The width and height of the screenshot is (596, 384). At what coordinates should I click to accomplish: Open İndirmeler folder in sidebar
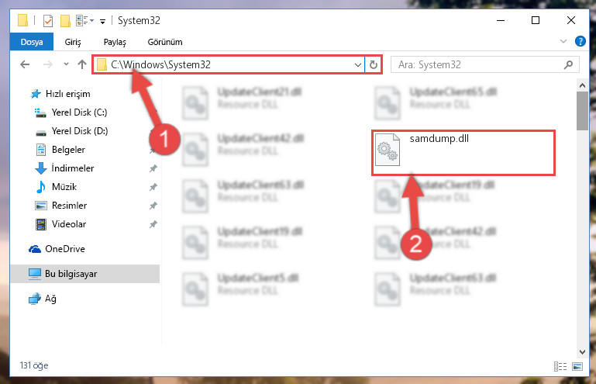(x=73, y=168)
